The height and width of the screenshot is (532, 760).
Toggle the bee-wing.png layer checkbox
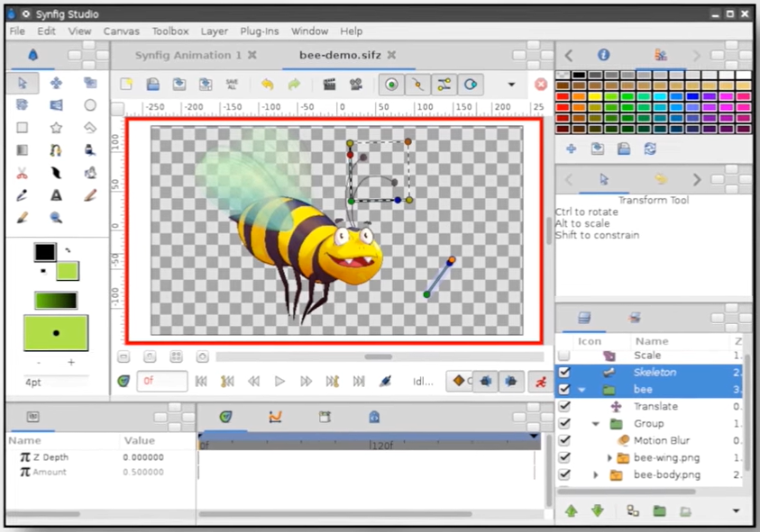coord(564,457)
